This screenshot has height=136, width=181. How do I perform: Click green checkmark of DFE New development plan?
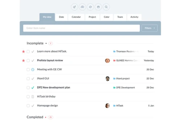pos(33,88)
